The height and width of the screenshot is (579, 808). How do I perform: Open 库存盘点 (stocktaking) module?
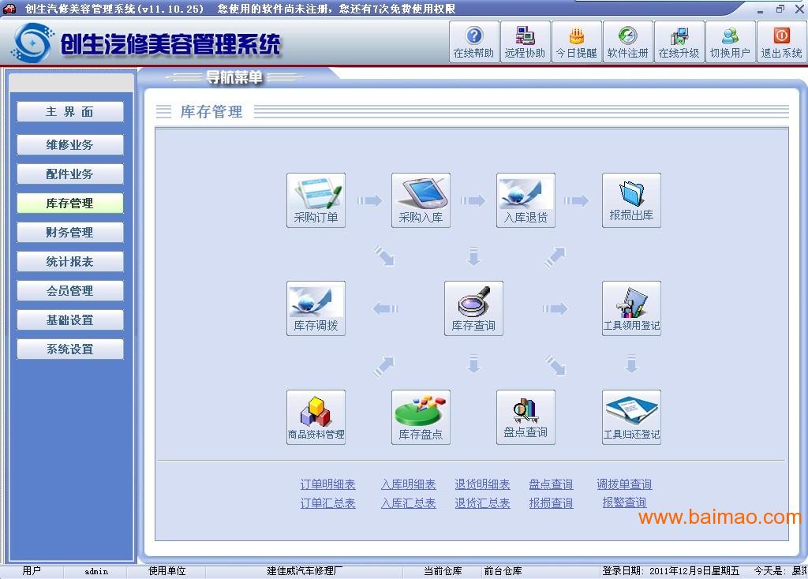421,417
